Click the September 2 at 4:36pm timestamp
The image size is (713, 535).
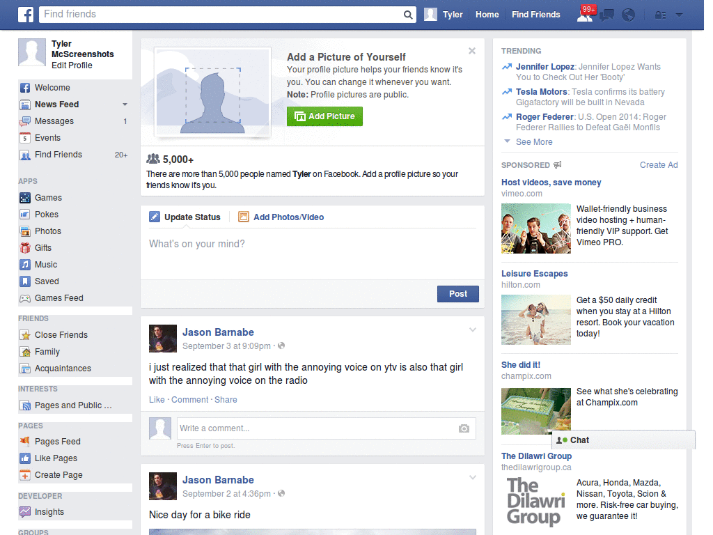pos(226,494)
